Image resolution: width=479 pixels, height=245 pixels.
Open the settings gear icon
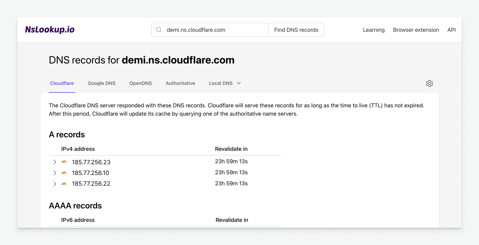point(430,84)
